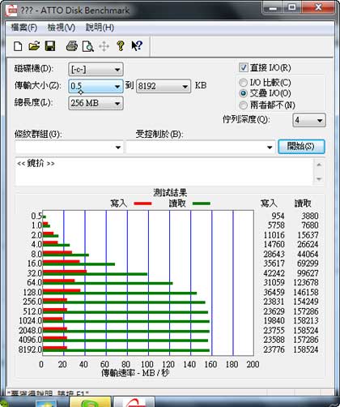Screen dimensions: 340x407
Task: Open the 佇列深度(Q) dropdown showing 4
Action: [x=309, y=120]
